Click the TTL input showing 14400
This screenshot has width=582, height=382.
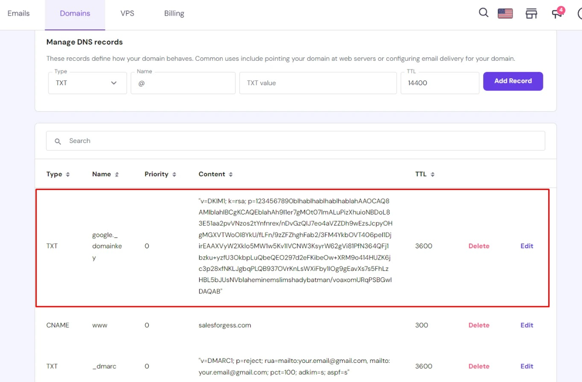click(x=439, y=83)
